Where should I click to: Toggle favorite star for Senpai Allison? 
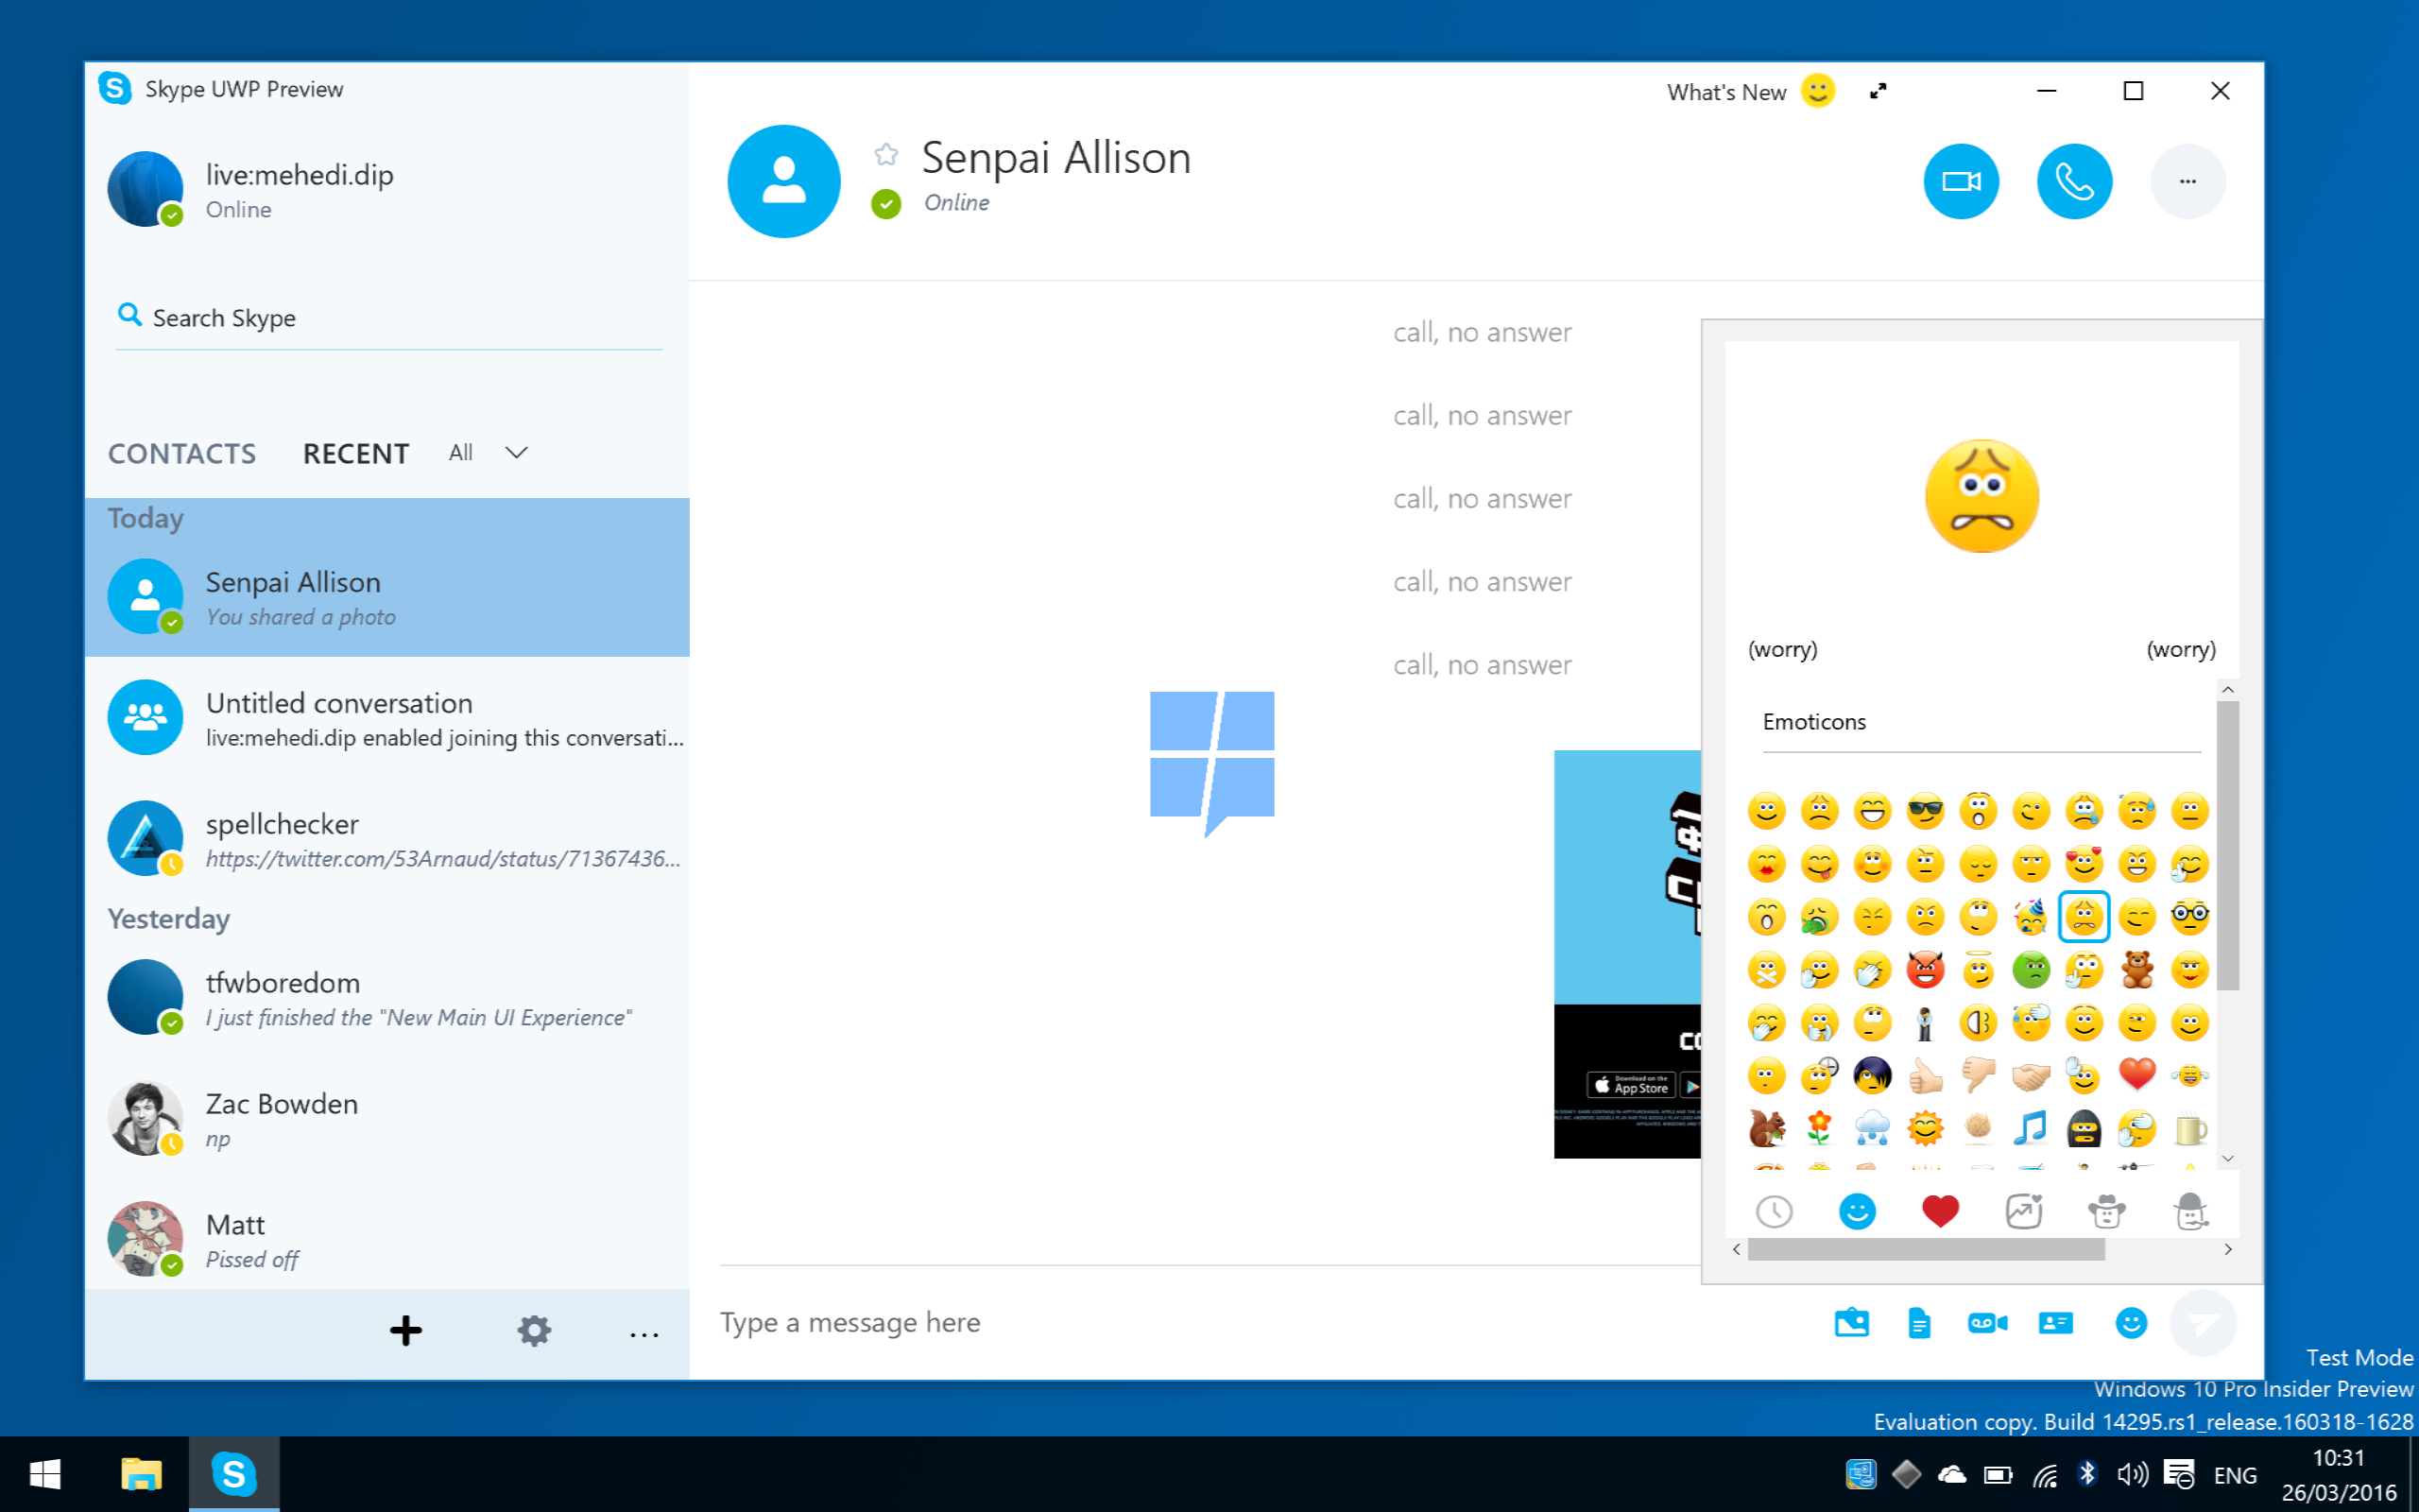pyautogui.click(x=886, y=155)
